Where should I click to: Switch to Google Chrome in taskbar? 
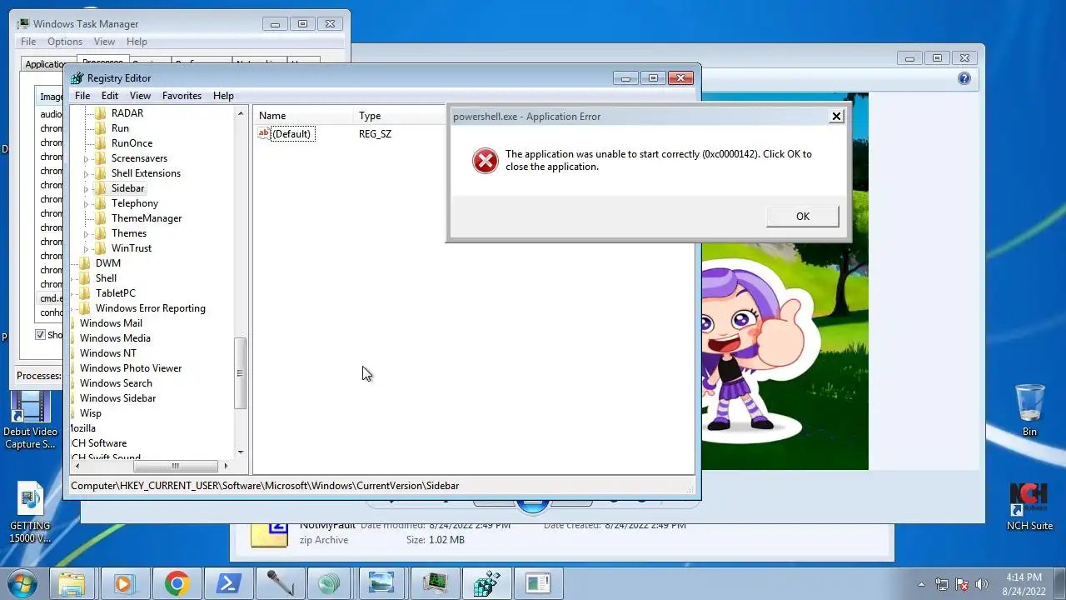pos(176,583)
